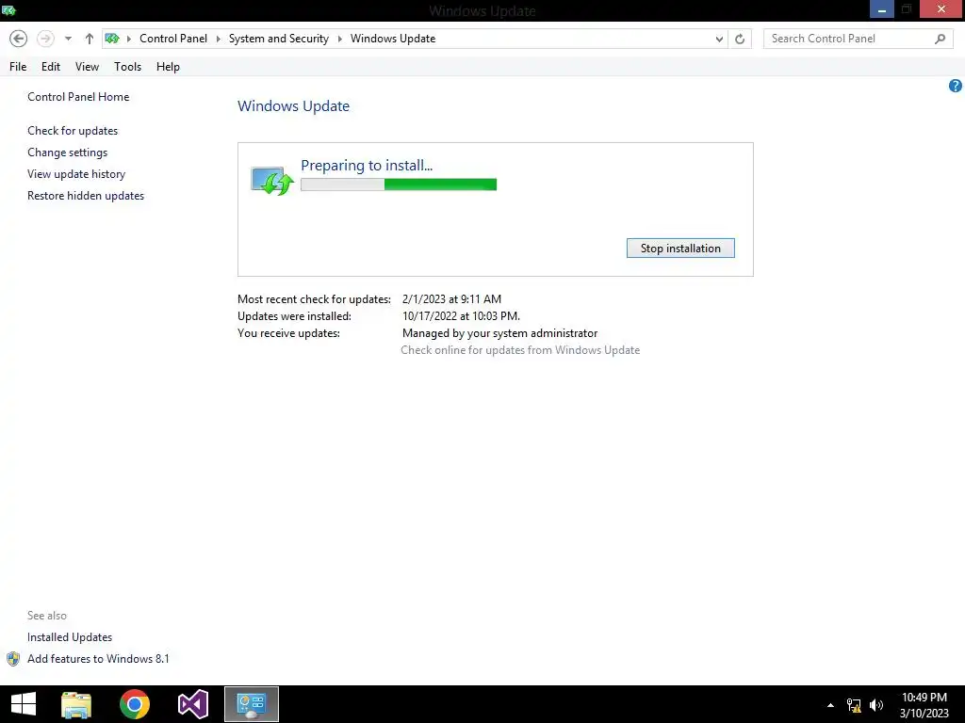
Task: Click Check online for updates from Windows Update
Action: pyautogui.click(x=520, y=350)
